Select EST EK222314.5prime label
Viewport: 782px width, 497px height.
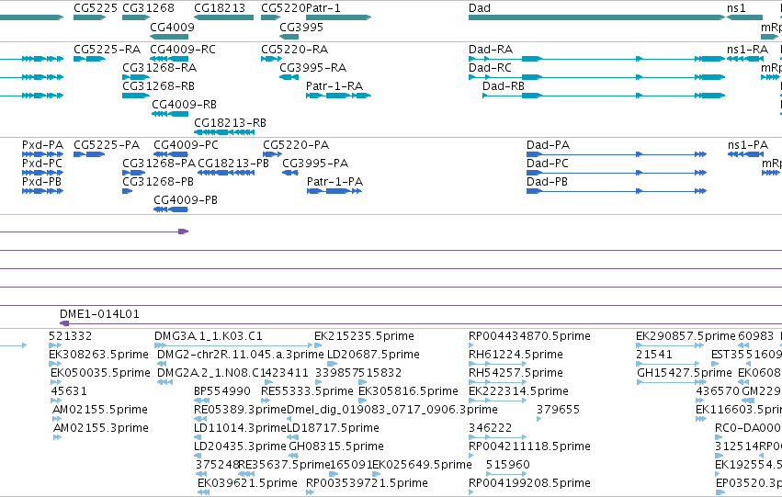coord(518,392)
